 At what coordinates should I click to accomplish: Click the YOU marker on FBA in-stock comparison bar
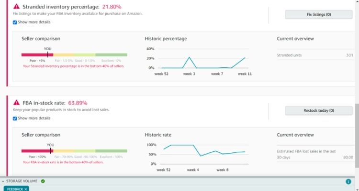50,150
